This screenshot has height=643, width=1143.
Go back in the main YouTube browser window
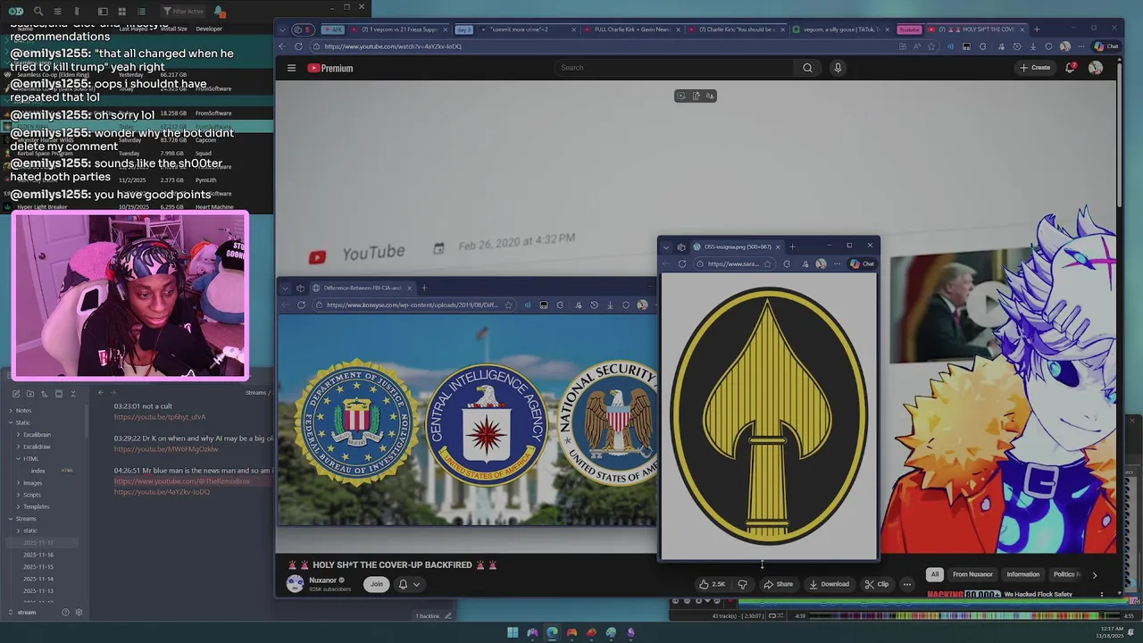[282, 46]
